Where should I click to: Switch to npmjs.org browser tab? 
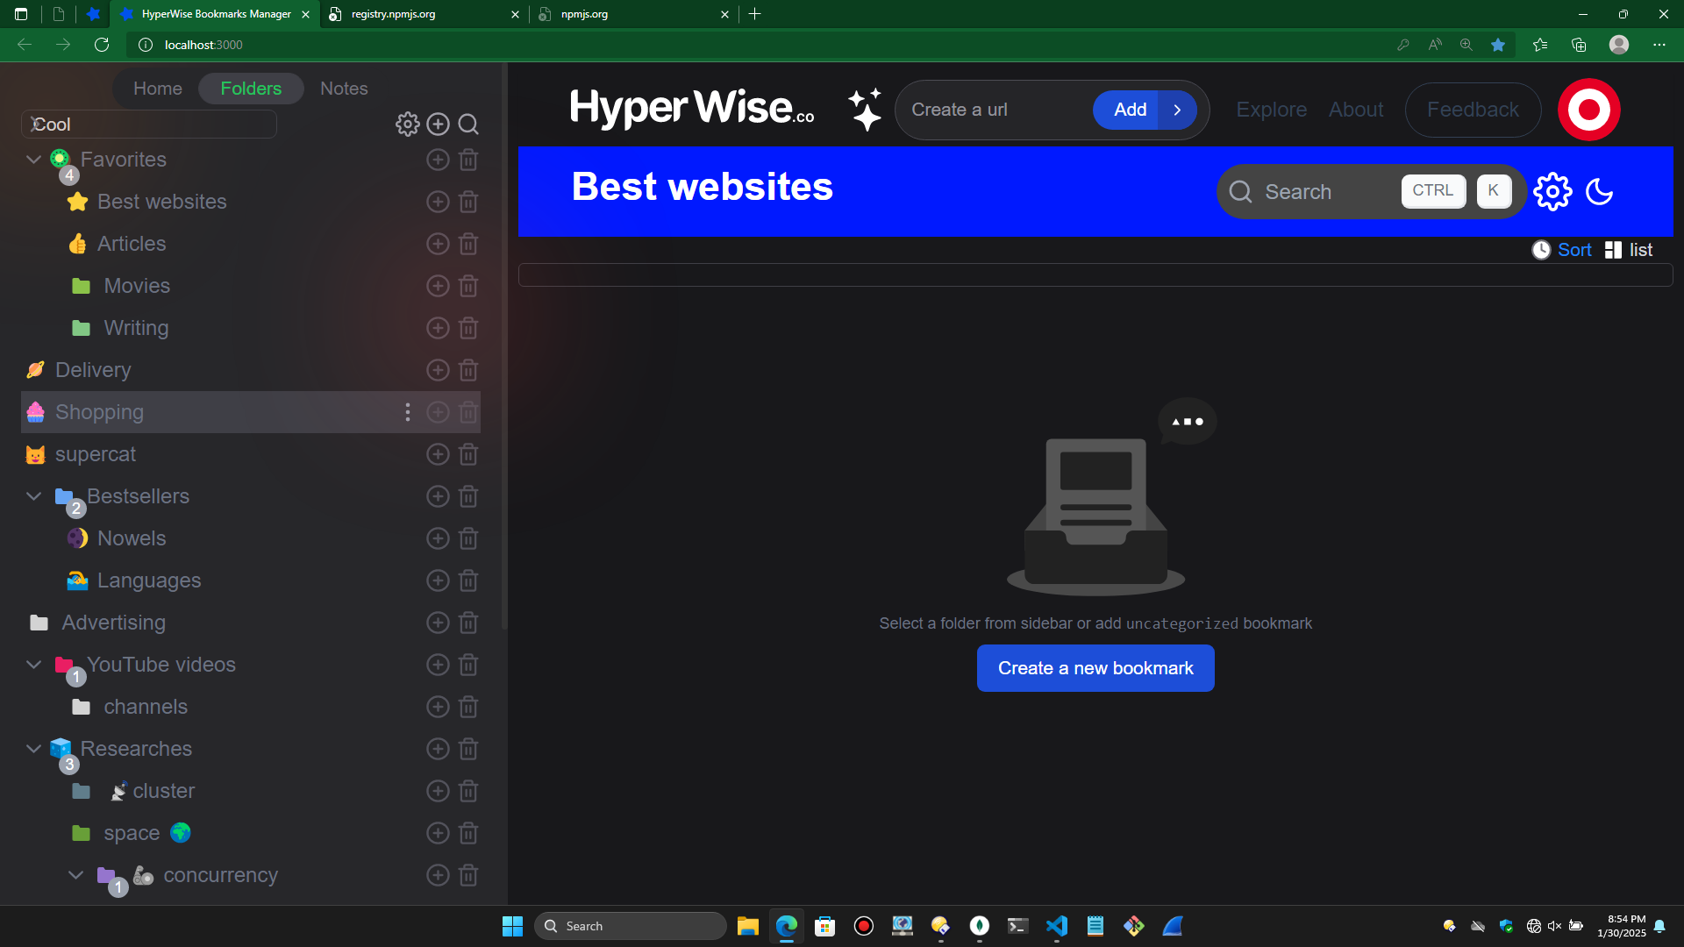click(x=633, y=14)
